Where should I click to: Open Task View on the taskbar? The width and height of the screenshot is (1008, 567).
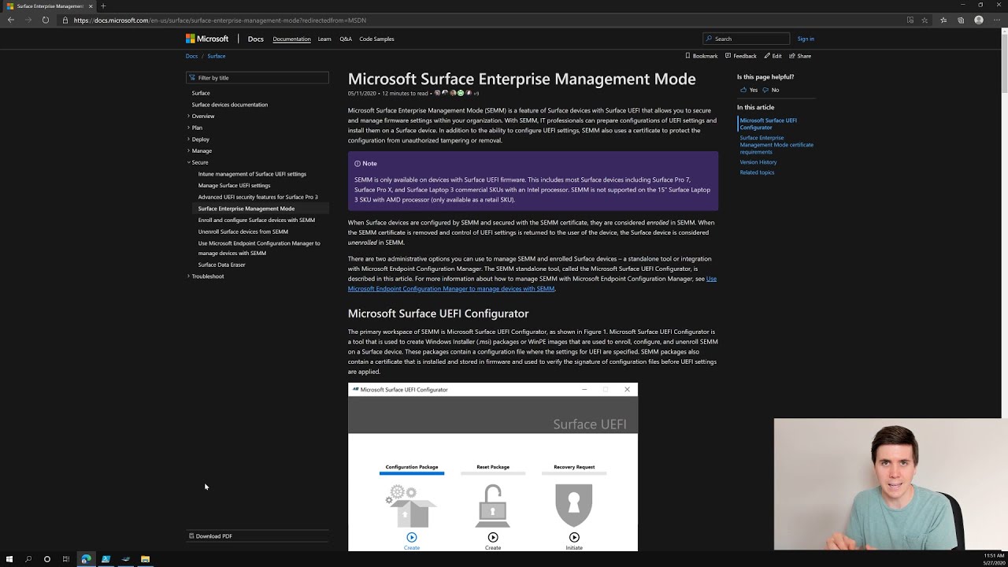click(66, 559)
